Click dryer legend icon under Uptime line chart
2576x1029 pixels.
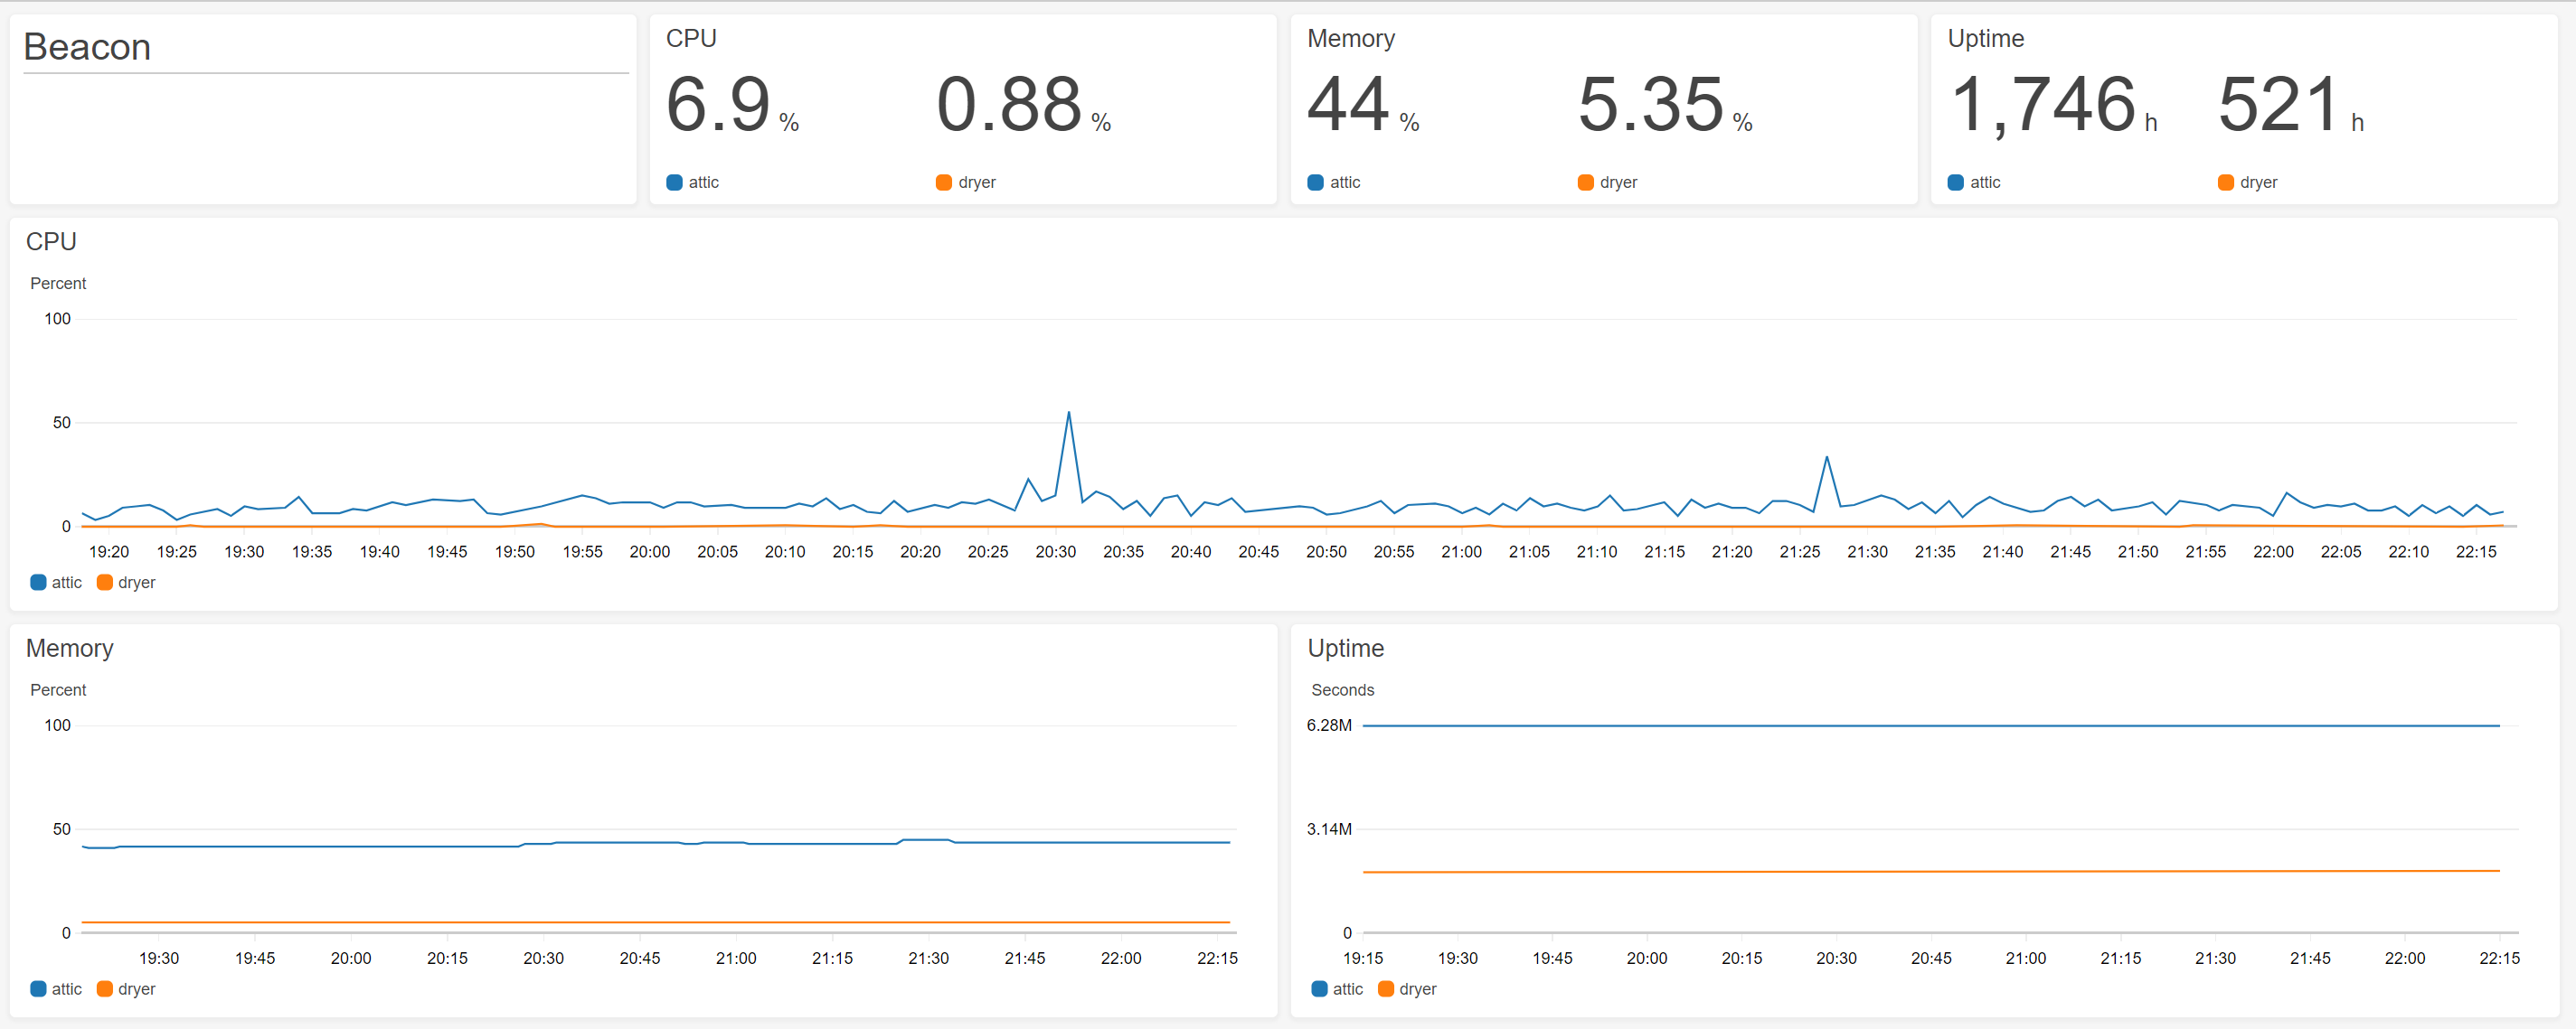point(1385,989)
